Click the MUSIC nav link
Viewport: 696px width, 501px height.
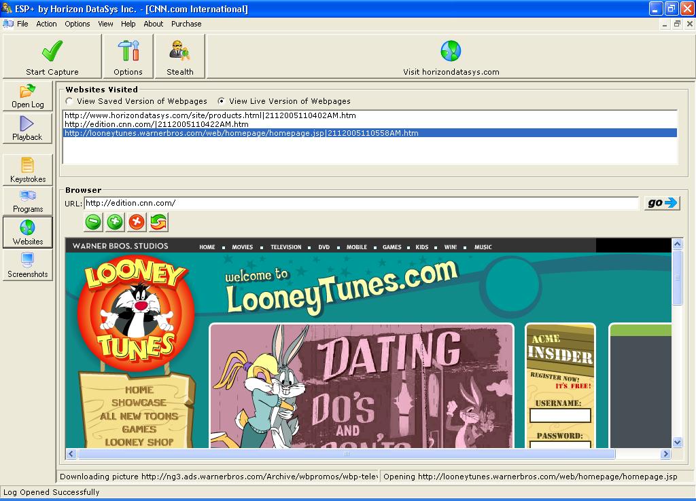coord(483,247)
